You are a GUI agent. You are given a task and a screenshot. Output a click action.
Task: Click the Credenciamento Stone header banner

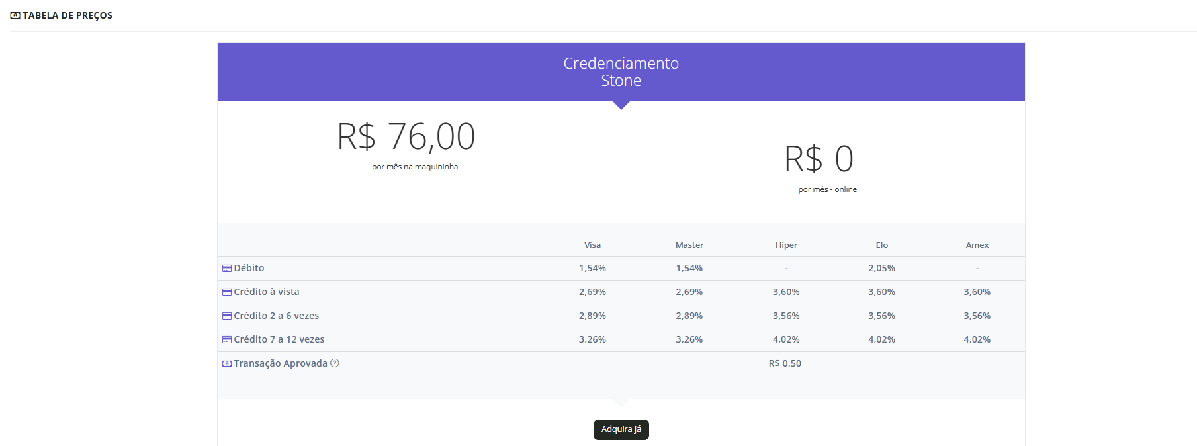tap(621, 72)
